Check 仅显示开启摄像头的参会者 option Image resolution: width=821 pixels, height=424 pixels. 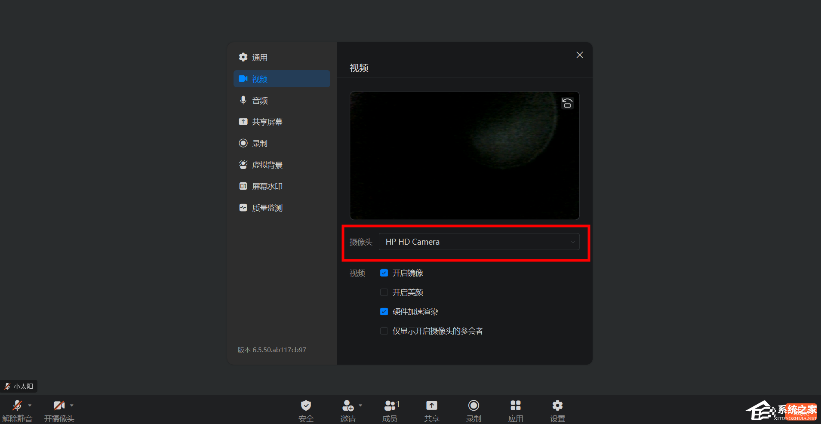click(x=384, y=331)
